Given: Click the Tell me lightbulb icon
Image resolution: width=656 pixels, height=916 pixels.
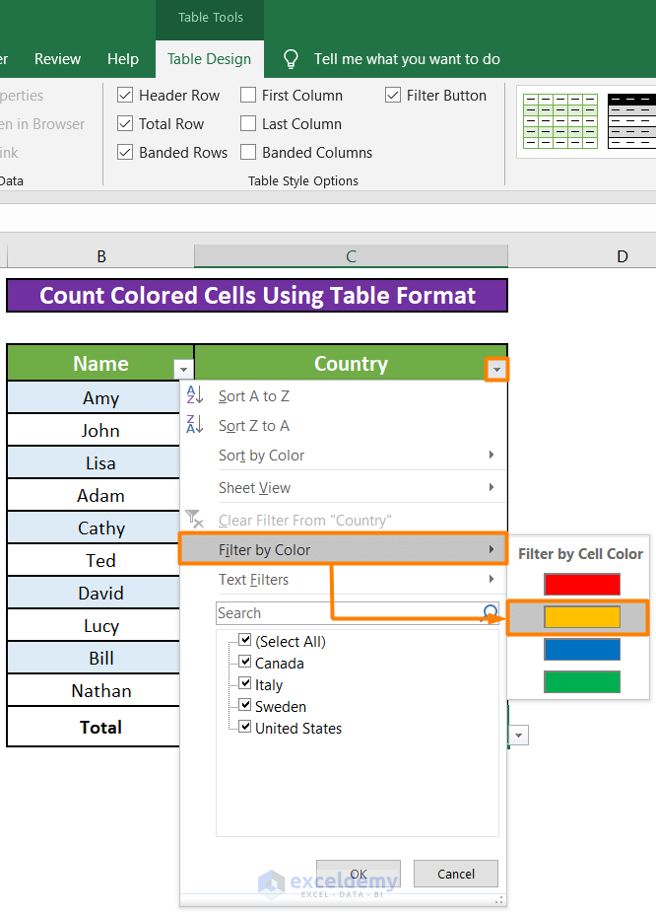Looking at the screenshot, I should point(291,59).
